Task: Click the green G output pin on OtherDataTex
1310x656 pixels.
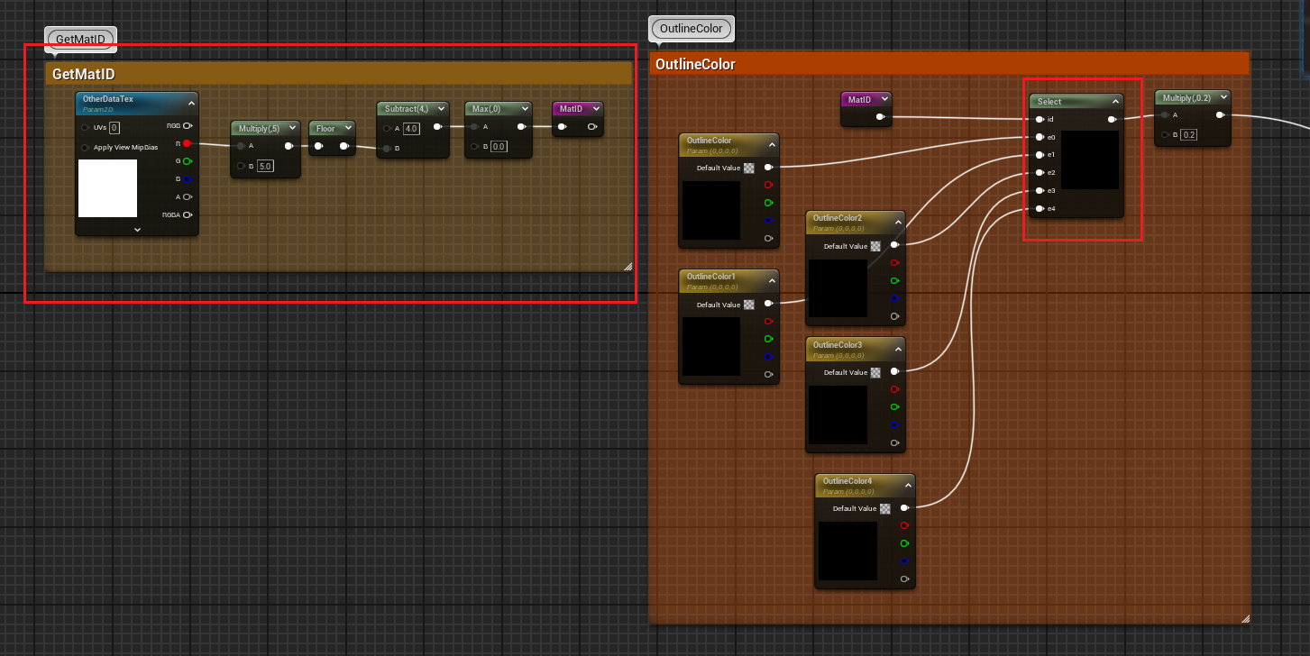Action: 188,161
